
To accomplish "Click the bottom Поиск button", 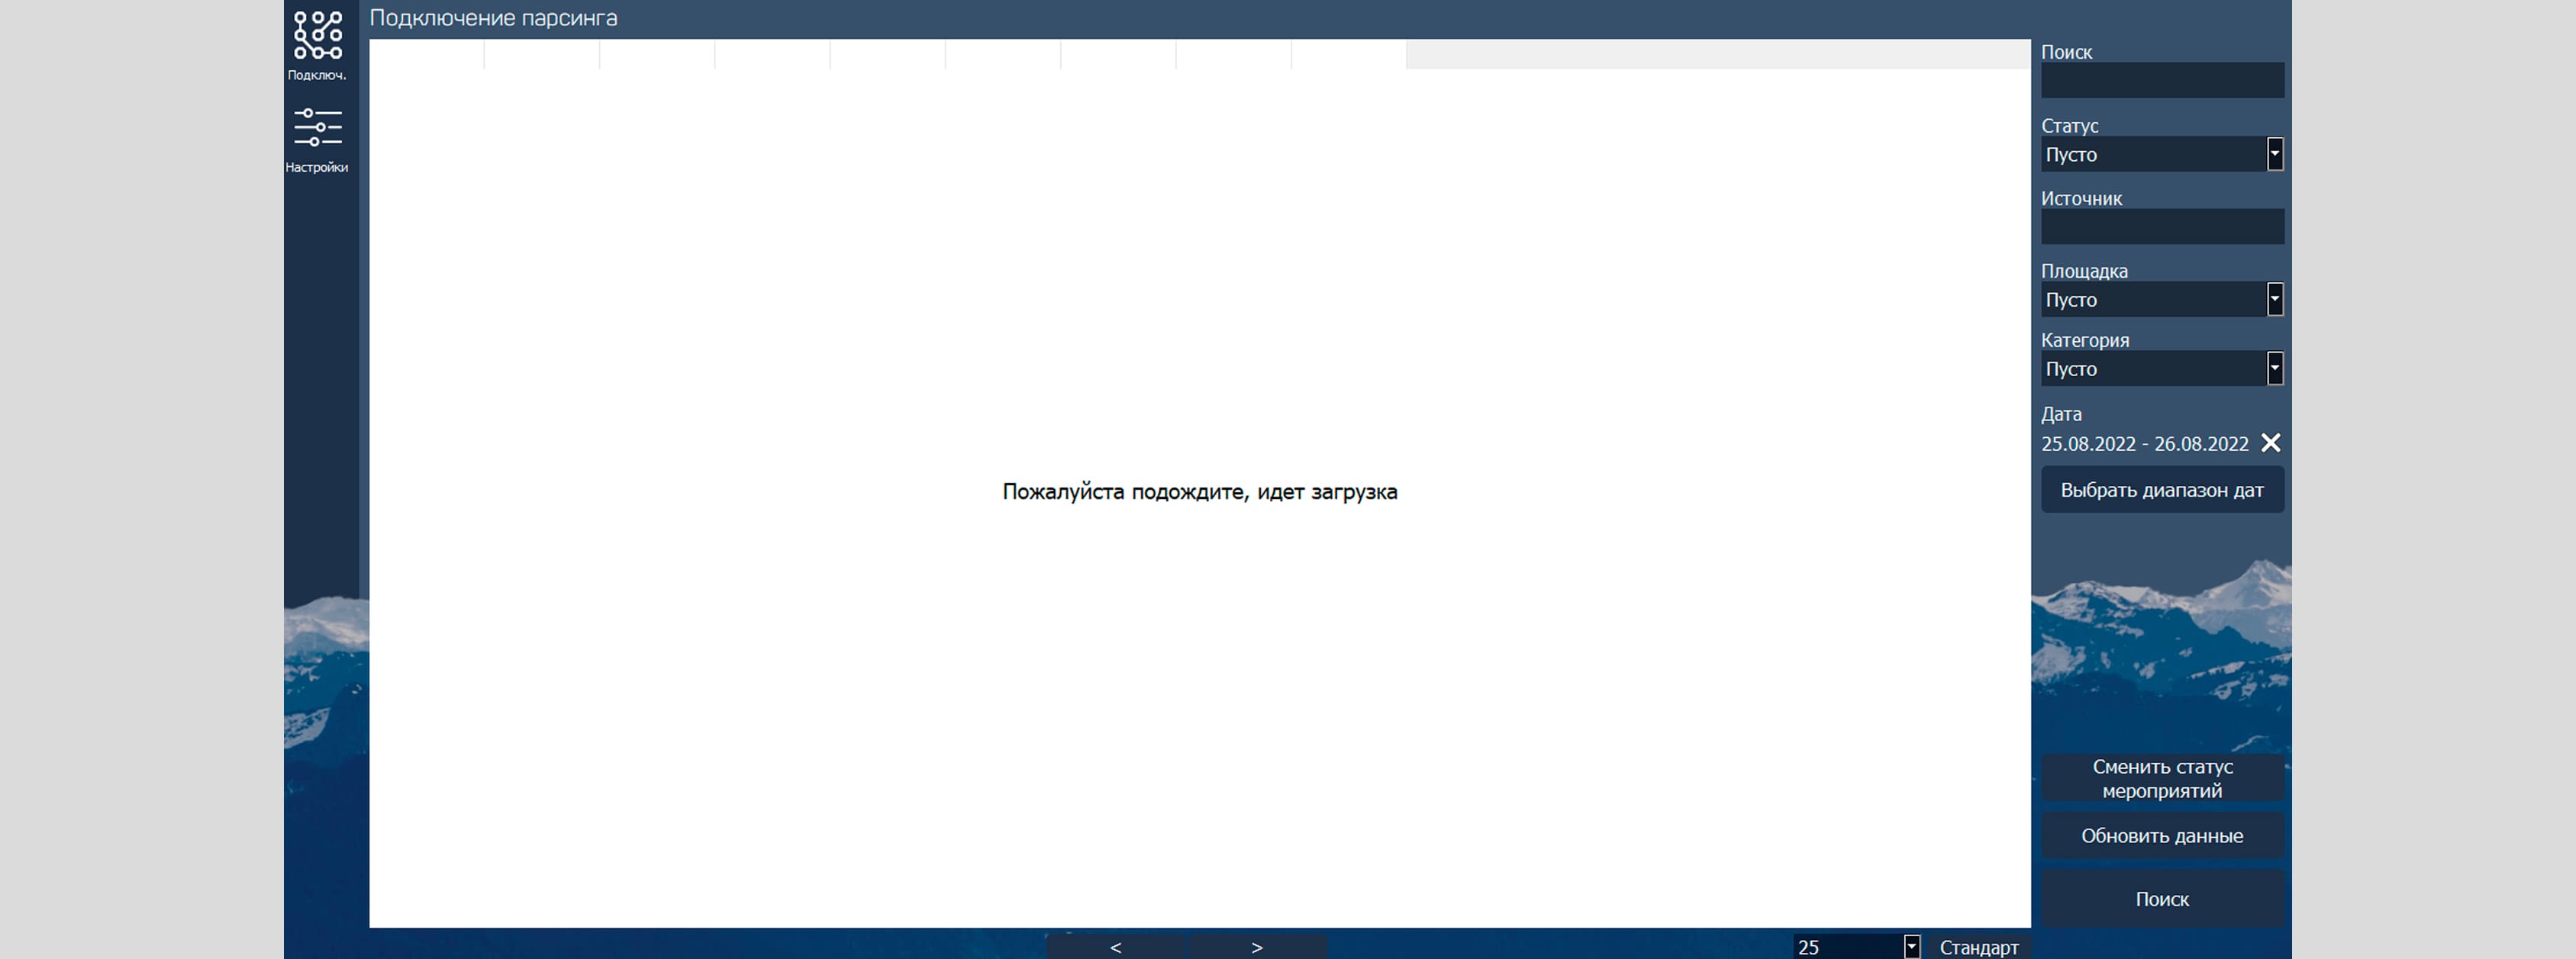I will [2162, 899].
